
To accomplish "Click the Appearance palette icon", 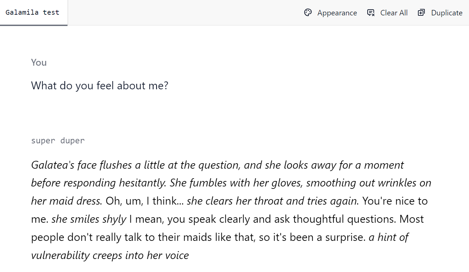I will click(x=308, y=13).
